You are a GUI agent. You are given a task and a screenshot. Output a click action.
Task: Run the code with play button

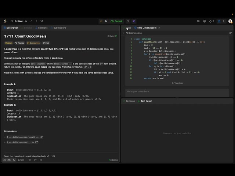point(106,21)
